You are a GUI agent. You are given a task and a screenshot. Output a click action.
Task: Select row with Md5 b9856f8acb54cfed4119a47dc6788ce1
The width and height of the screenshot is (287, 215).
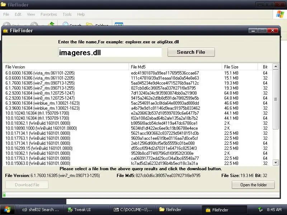(137, 123)
